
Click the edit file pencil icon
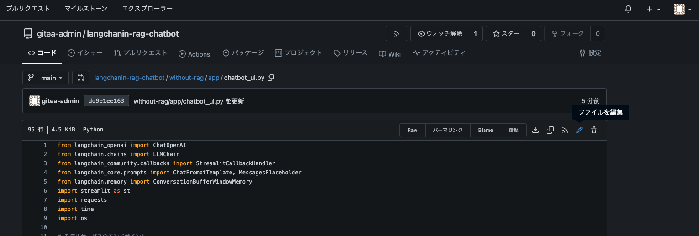[579, 130]
